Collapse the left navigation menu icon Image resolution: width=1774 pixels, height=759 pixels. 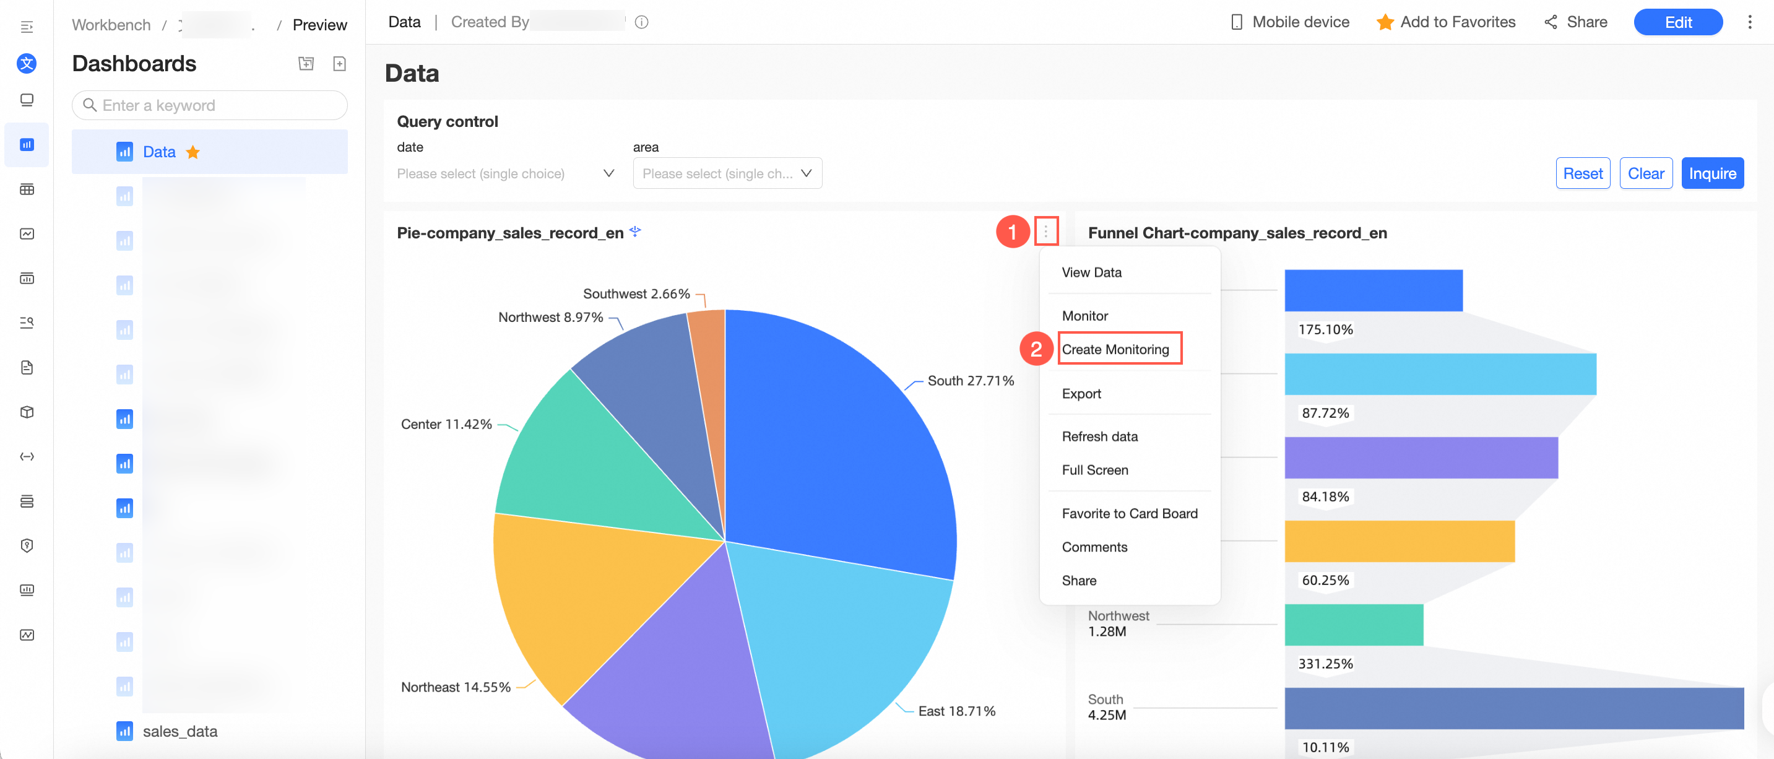tap(27, 27)
